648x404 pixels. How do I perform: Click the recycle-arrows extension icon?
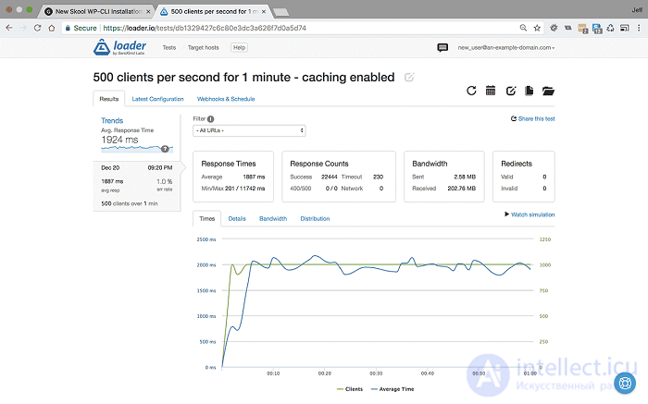(x=610, y=28)
